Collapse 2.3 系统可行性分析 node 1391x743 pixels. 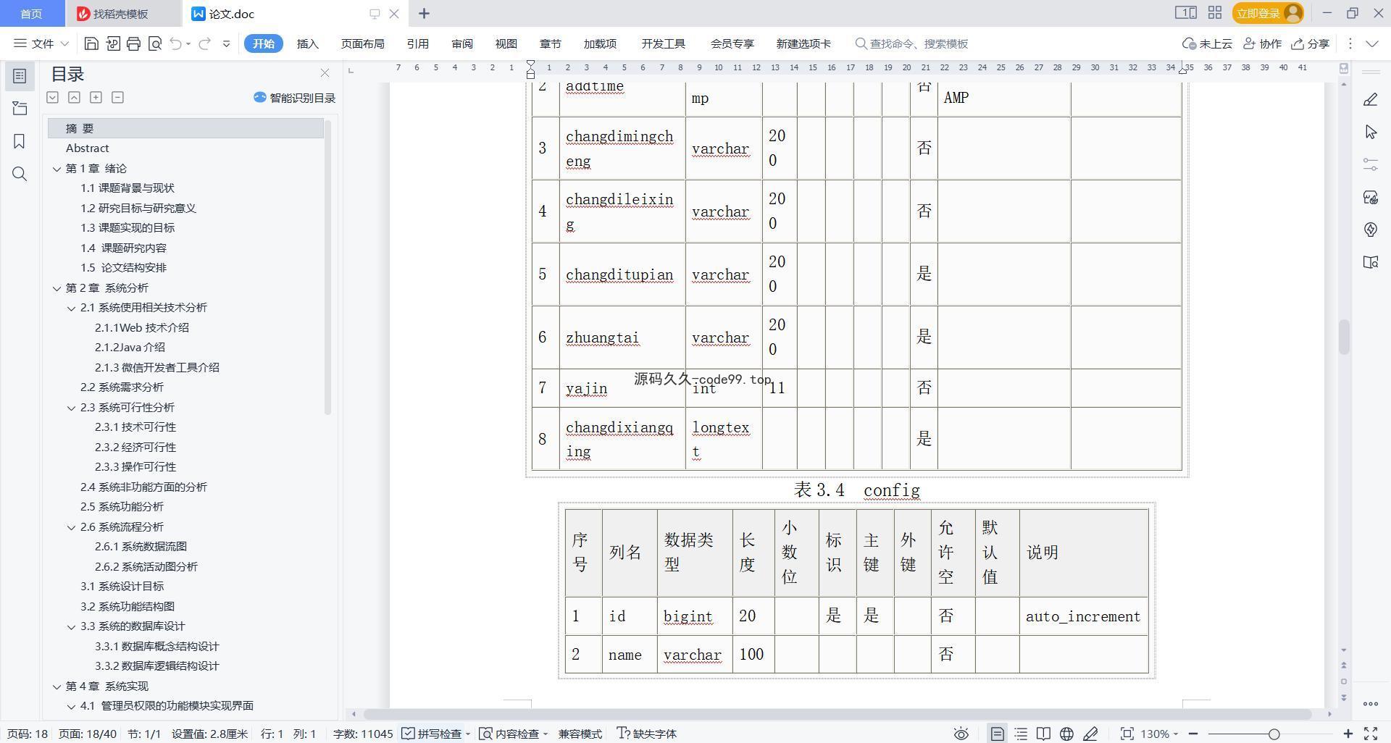(71, 408)
